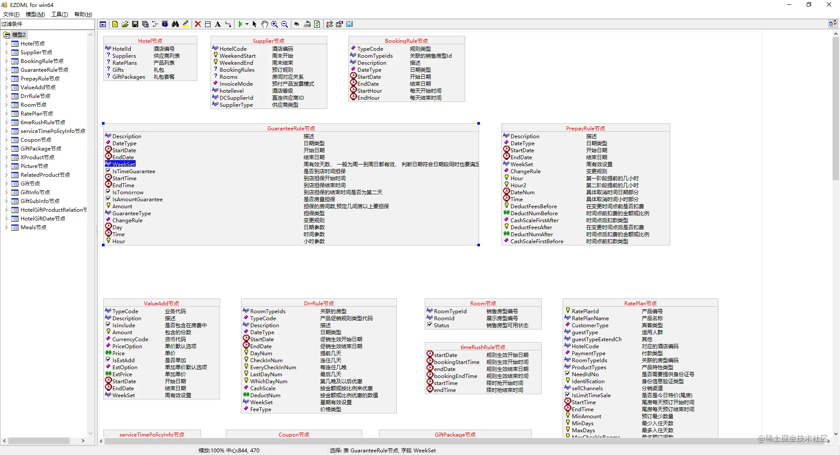This screenshot has height=455, width=840.
Task: Open the 工具(T) menu
Action: pyautogui.click(x=59, y=14)
